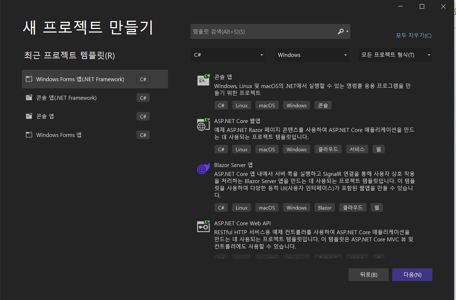Click icon beside recent 콘솔 앱 entry
The height and width of the screenshot is (300, 456).
(29, 116)
